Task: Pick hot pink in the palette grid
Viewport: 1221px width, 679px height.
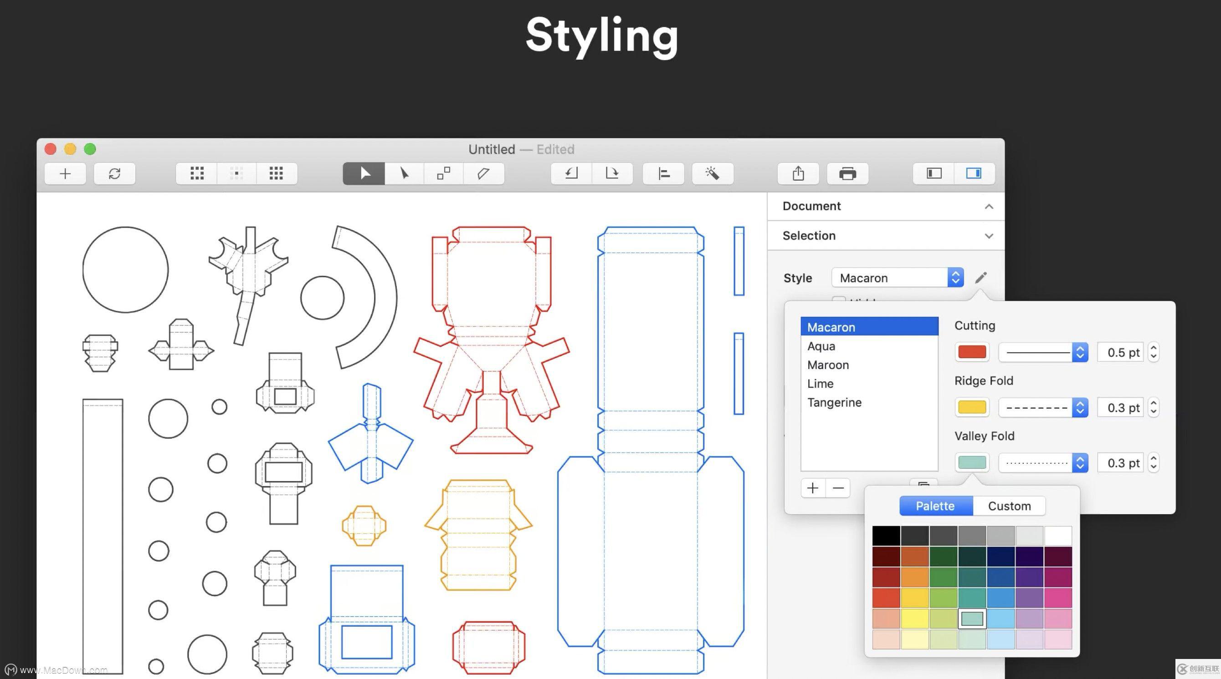Action: [1058, 598]
